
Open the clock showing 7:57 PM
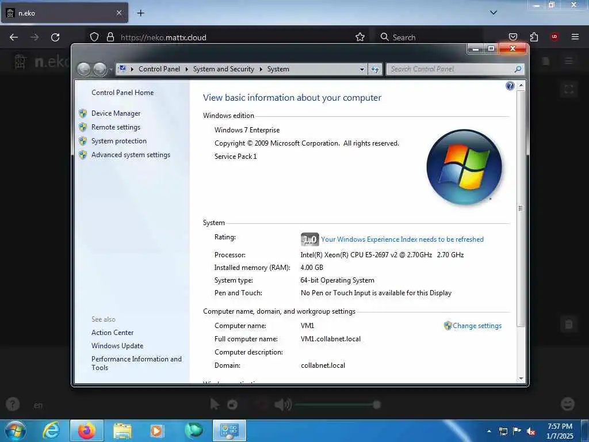pyautogui.click(x=560, y=431)
